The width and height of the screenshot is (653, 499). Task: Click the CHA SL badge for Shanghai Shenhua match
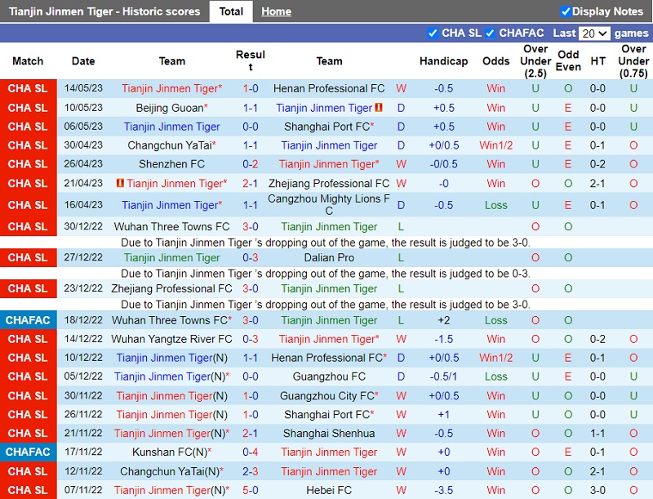pos(29,433)
